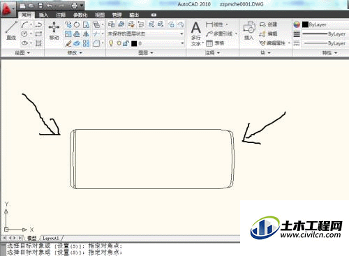Click the New drawing quick-access icon
349x256 pixels.
[22, 6]
